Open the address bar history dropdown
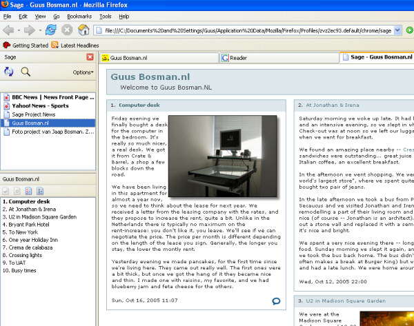Viewport: 414px width, 326px height. [397, 30]
